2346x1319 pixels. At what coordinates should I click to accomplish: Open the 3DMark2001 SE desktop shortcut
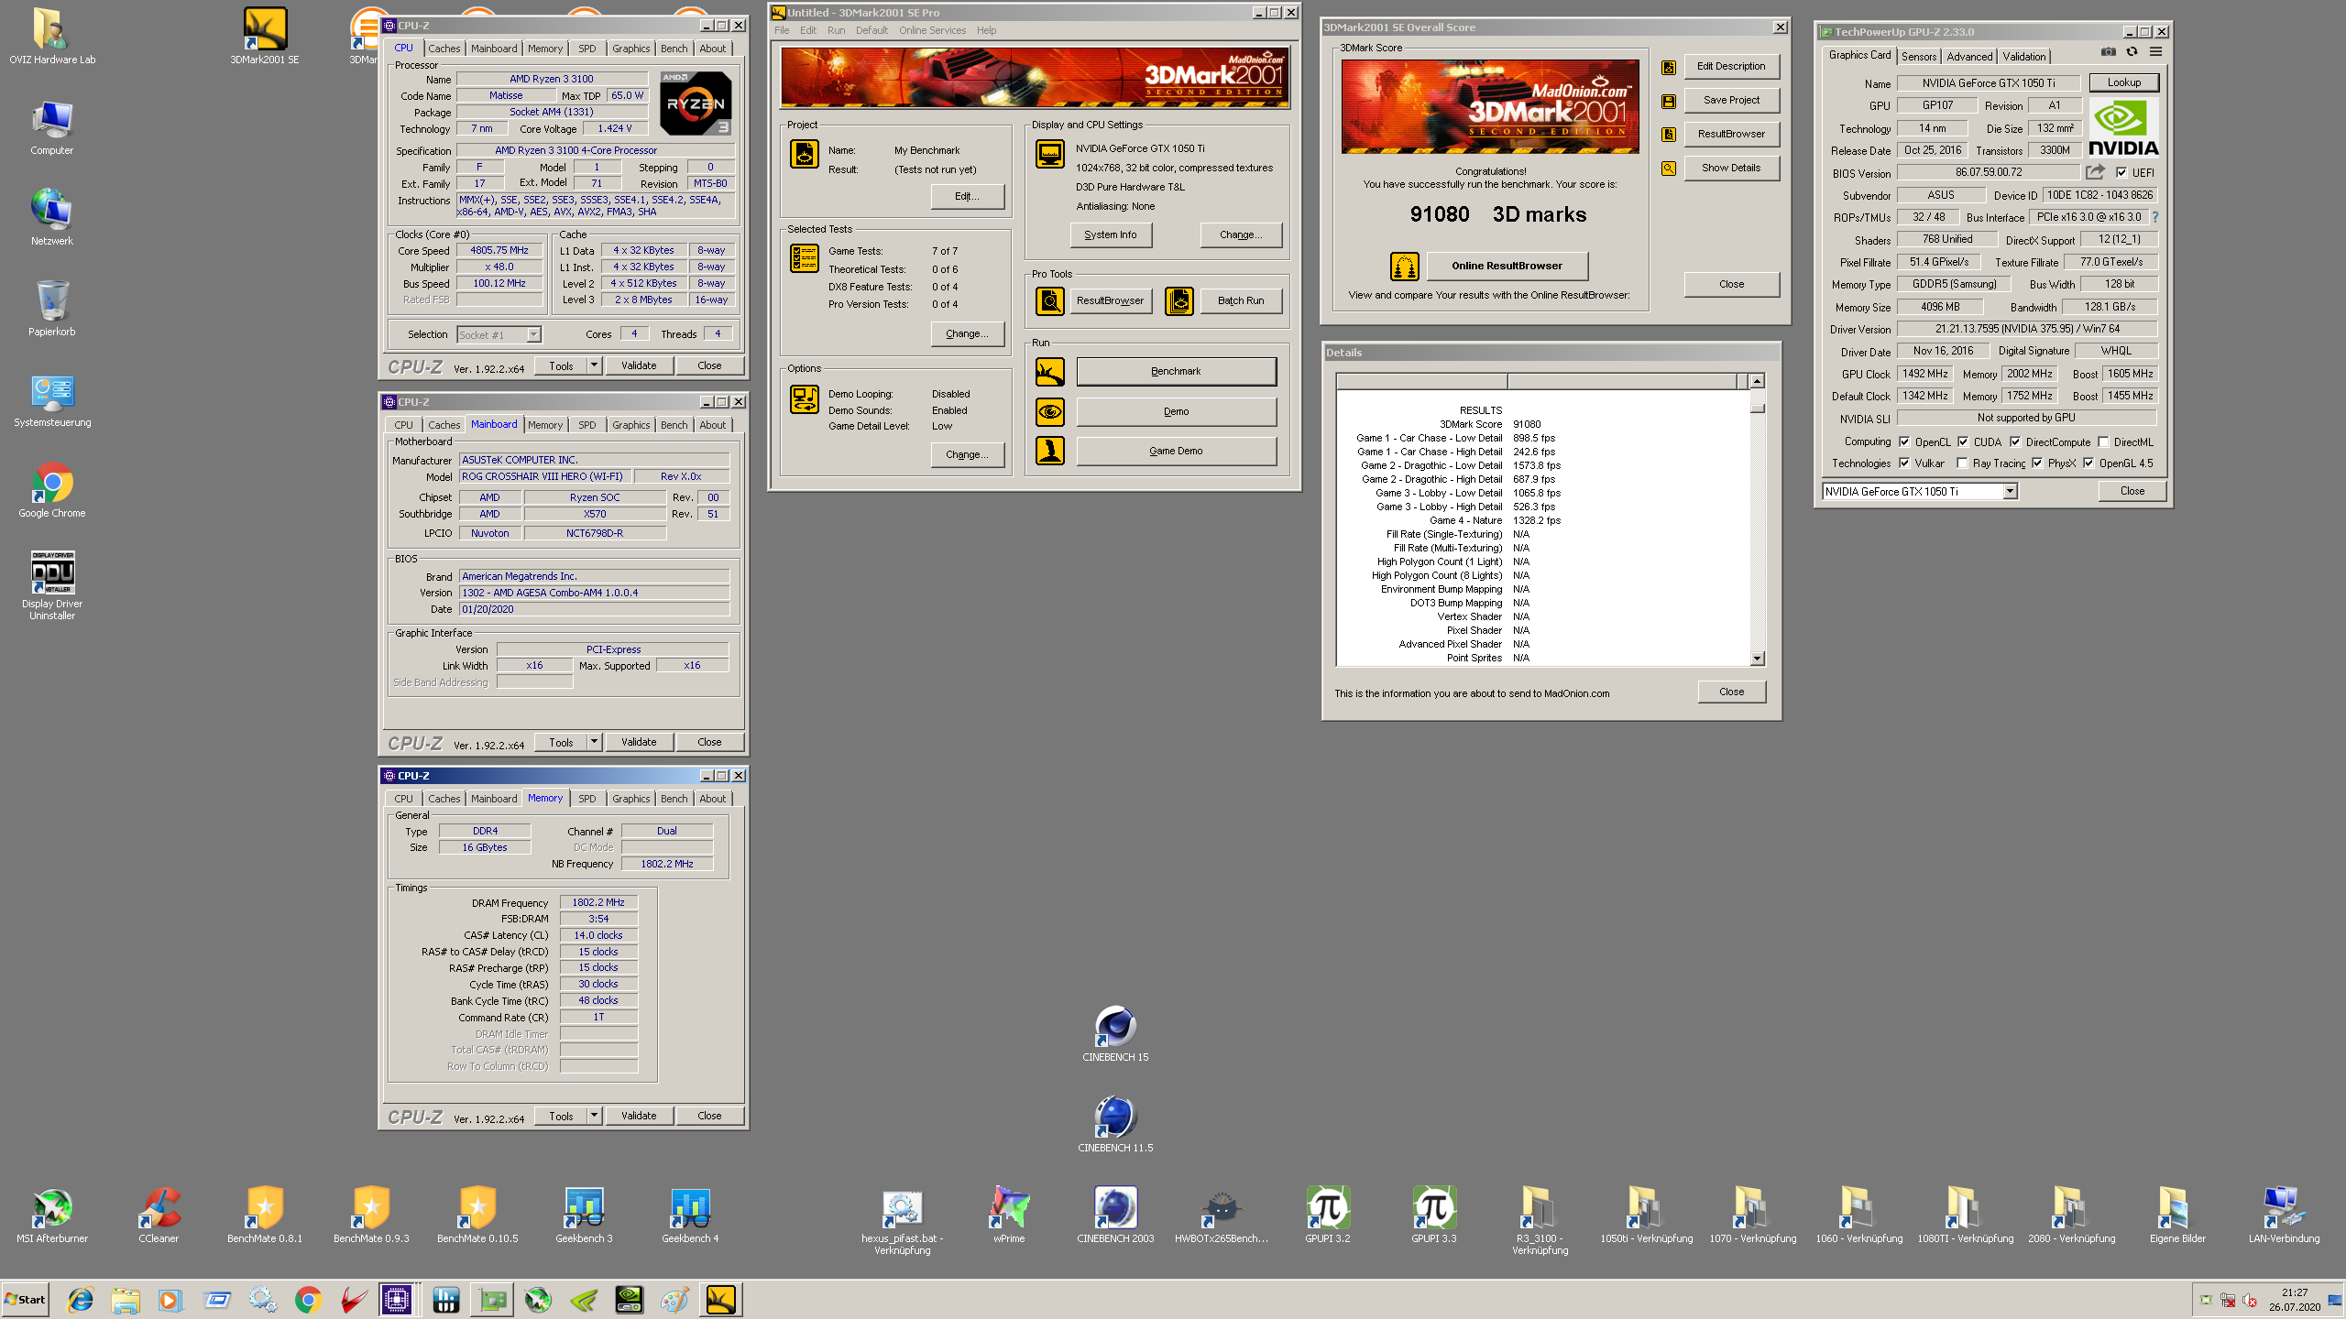265,37
